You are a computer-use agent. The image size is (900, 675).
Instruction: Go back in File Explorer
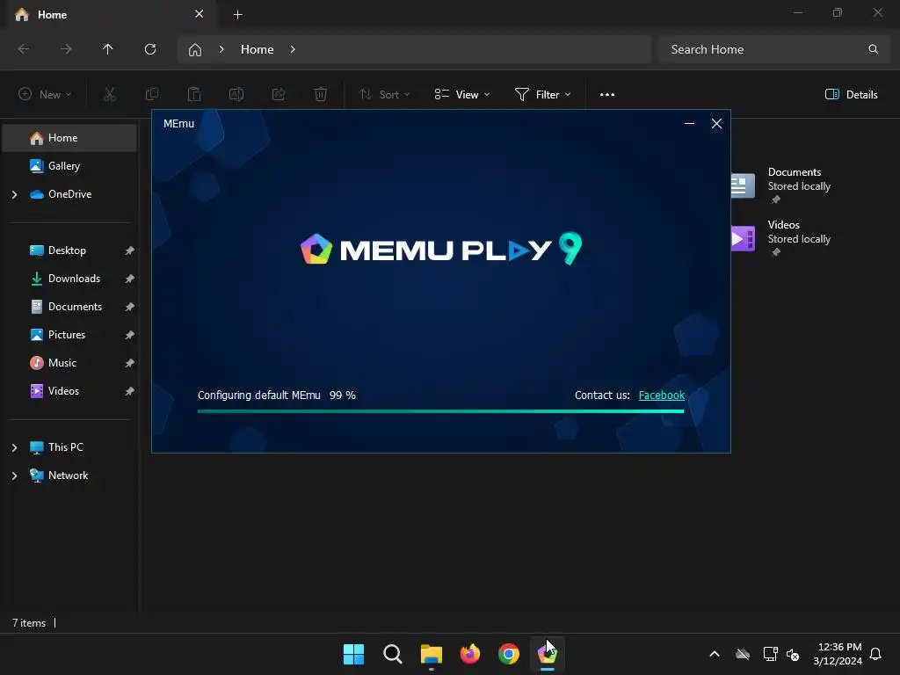click(x=24, y=49)
